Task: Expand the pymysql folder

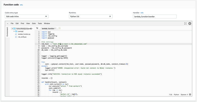Action: tap(14, 31)
